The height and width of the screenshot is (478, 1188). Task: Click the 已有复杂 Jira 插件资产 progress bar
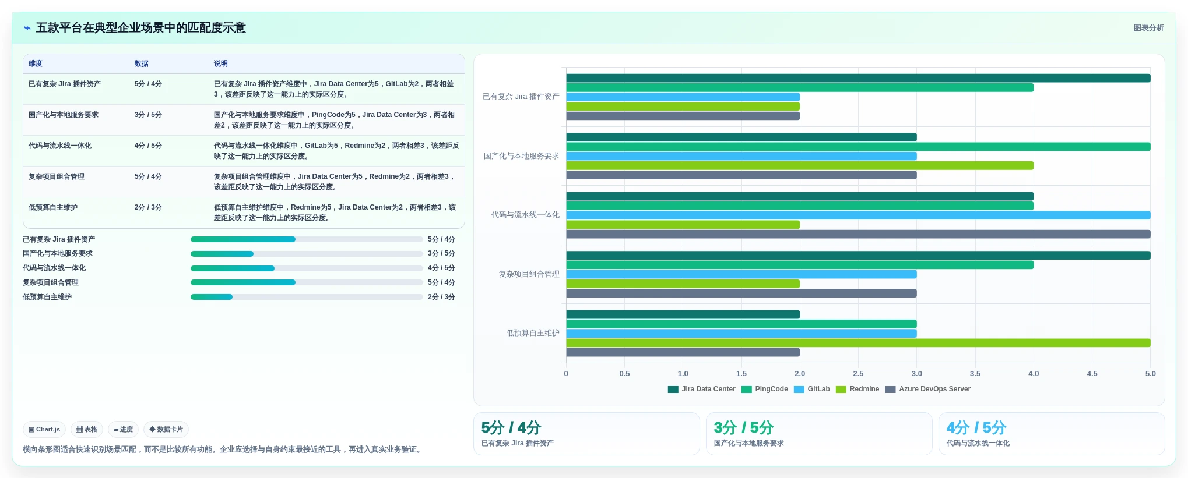tap(307, 239)
